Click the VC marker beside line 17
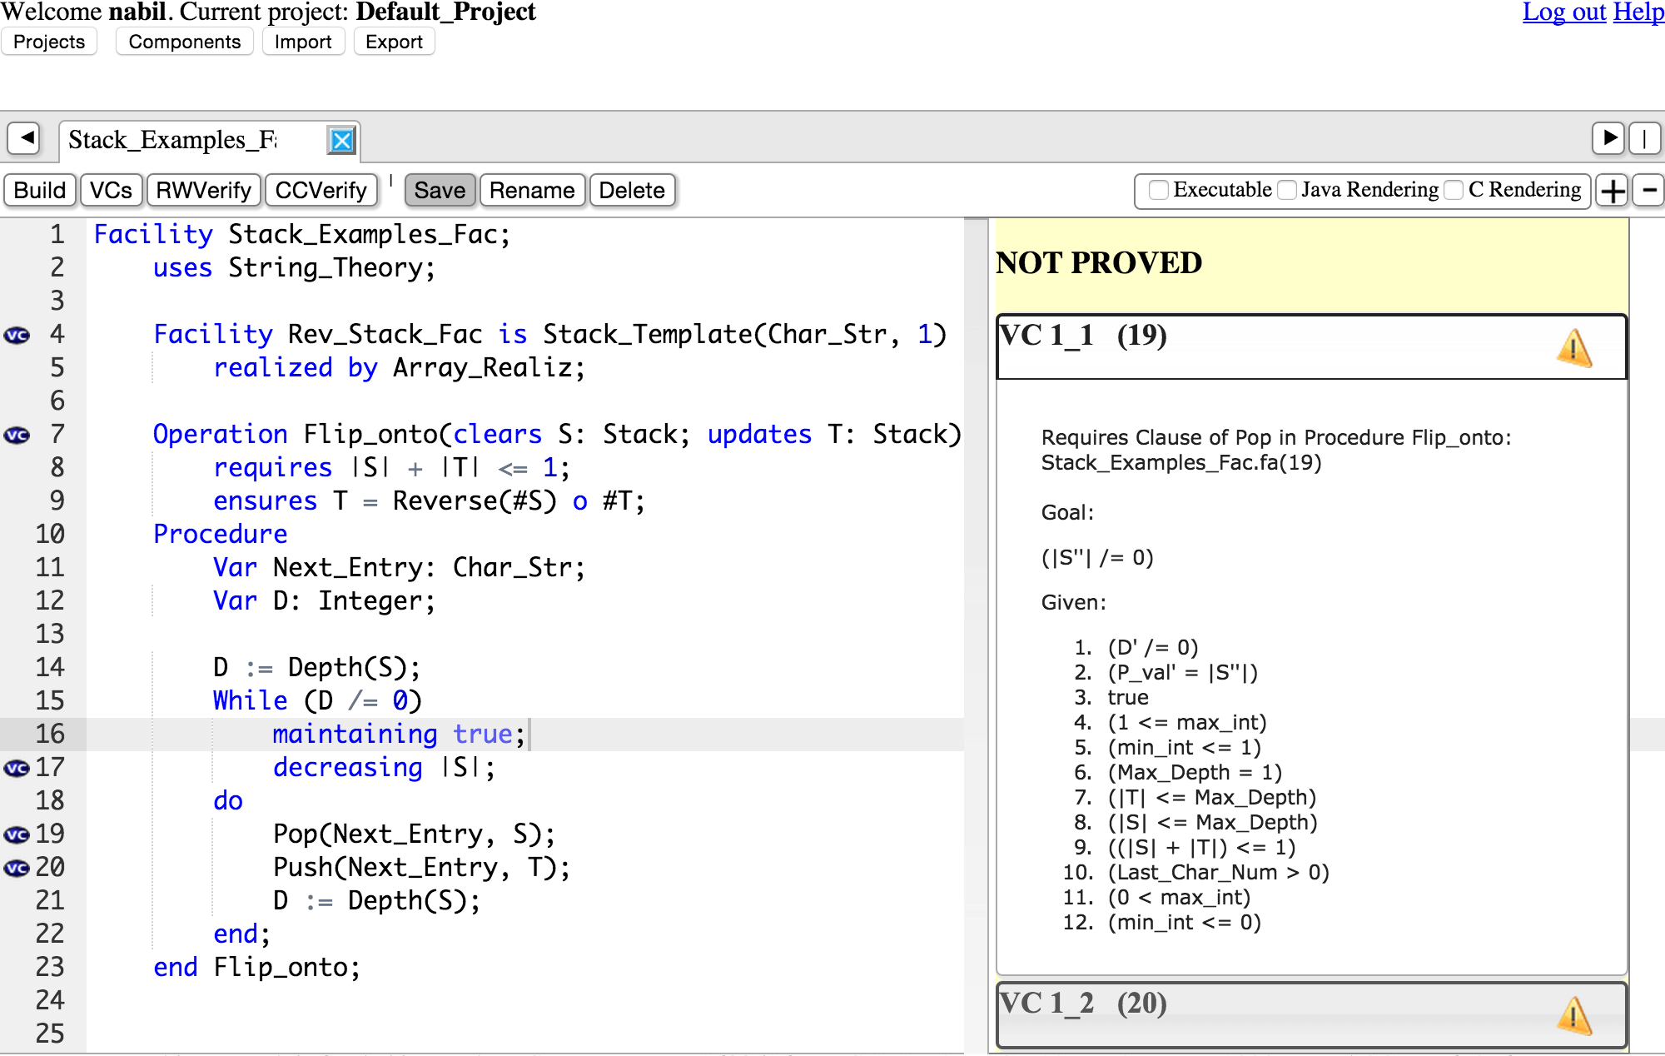This screenshot has height=1056, width=1665. pyautogui.click(x=17, y=768)
